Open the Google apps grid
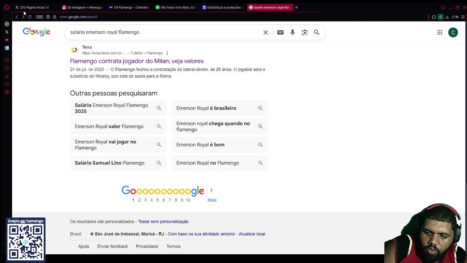The width and height of the screenshot is (467, 263). pyautogui.click(x=440, y=33)
